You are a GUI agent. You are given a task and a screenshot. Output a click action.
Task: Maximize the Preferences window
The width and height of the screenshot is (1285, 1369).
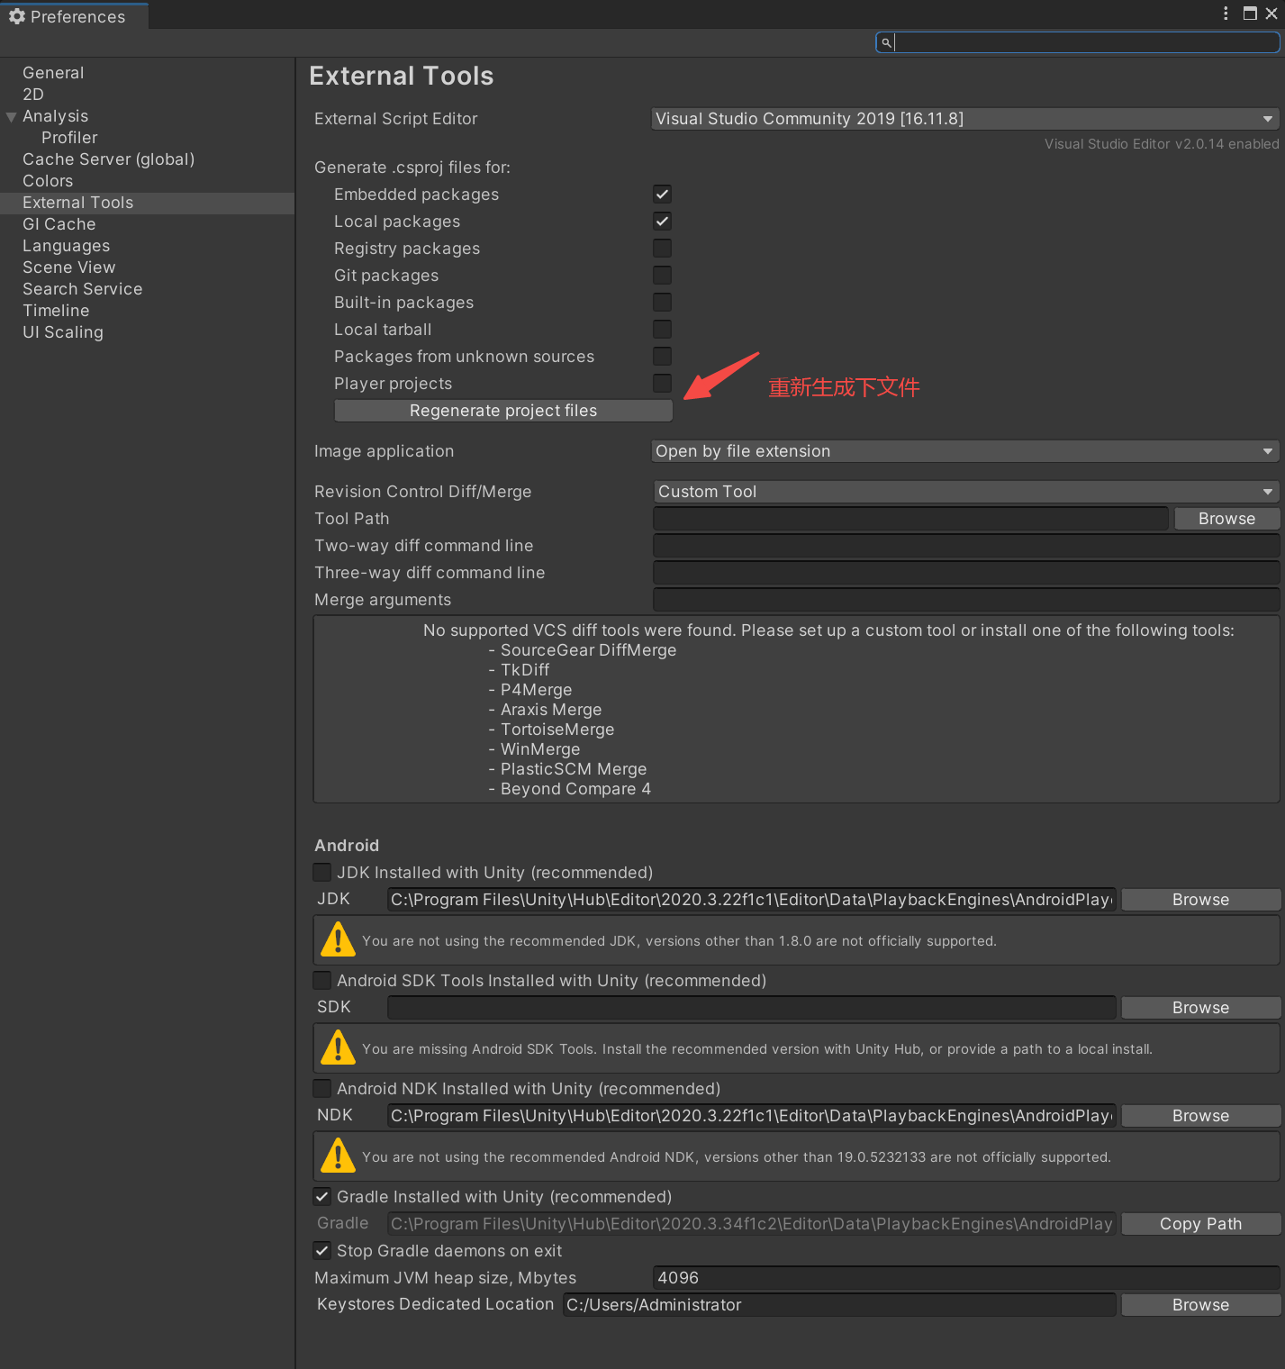click(x=1250, y=14)
